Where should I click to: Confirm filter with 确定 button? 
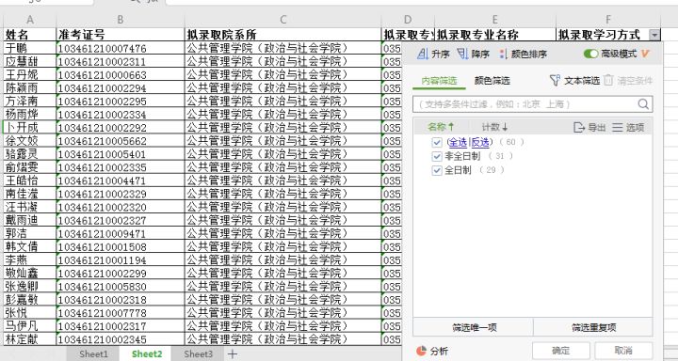pyautogui.click(x=561, y=351)
